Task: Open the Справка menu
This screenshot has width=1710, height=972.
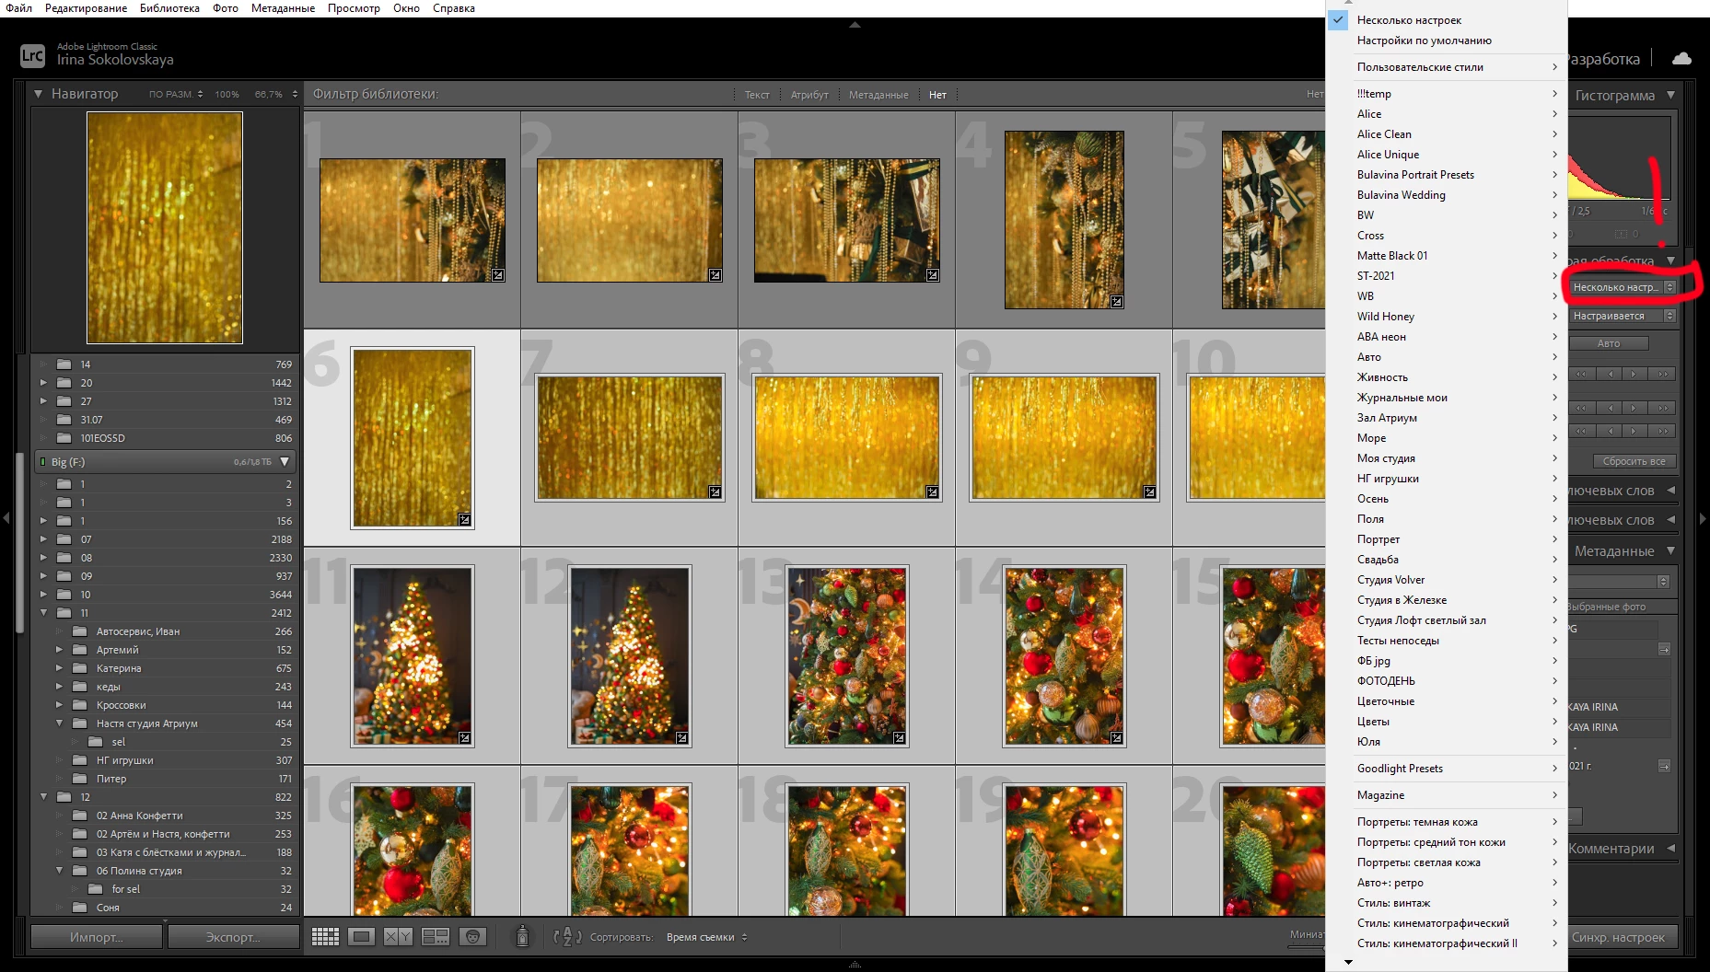Action: click(x=454, y=8)
